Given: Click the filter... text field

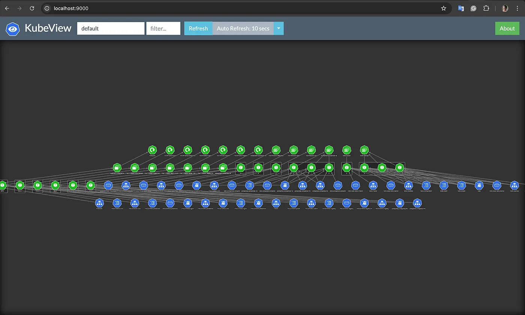Looking at the screenshot, I should click(163, 28).
